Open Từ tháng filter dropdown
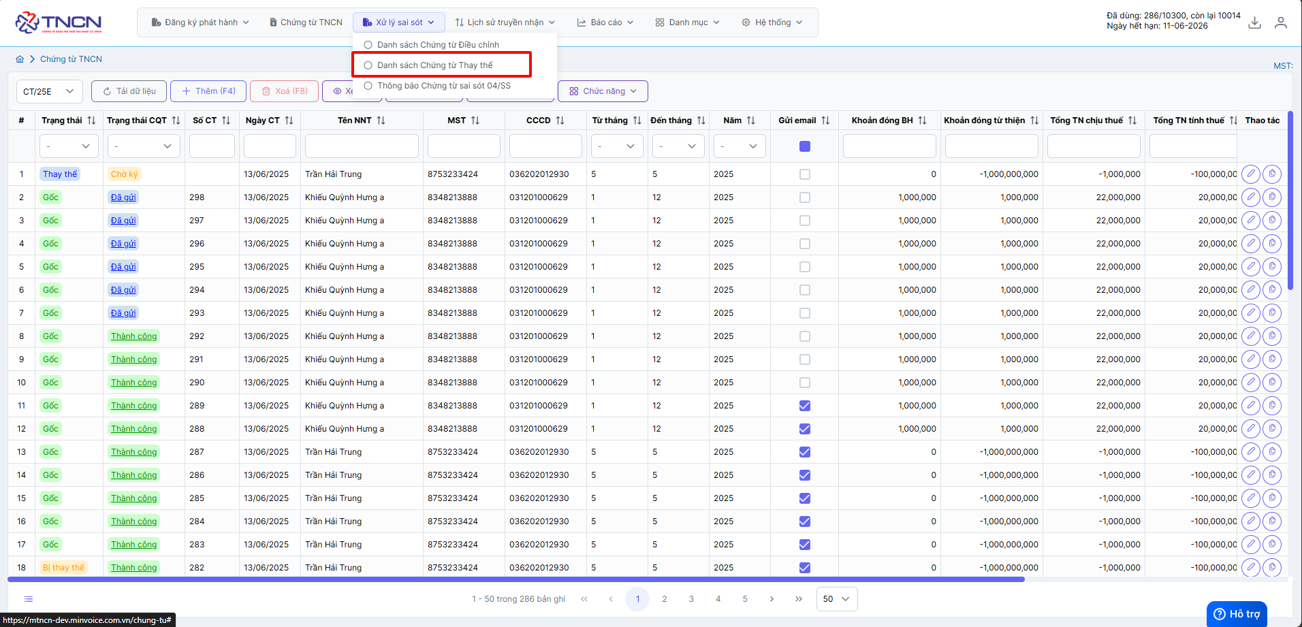The image size is (1302, 627). click(x=617, y=146)
